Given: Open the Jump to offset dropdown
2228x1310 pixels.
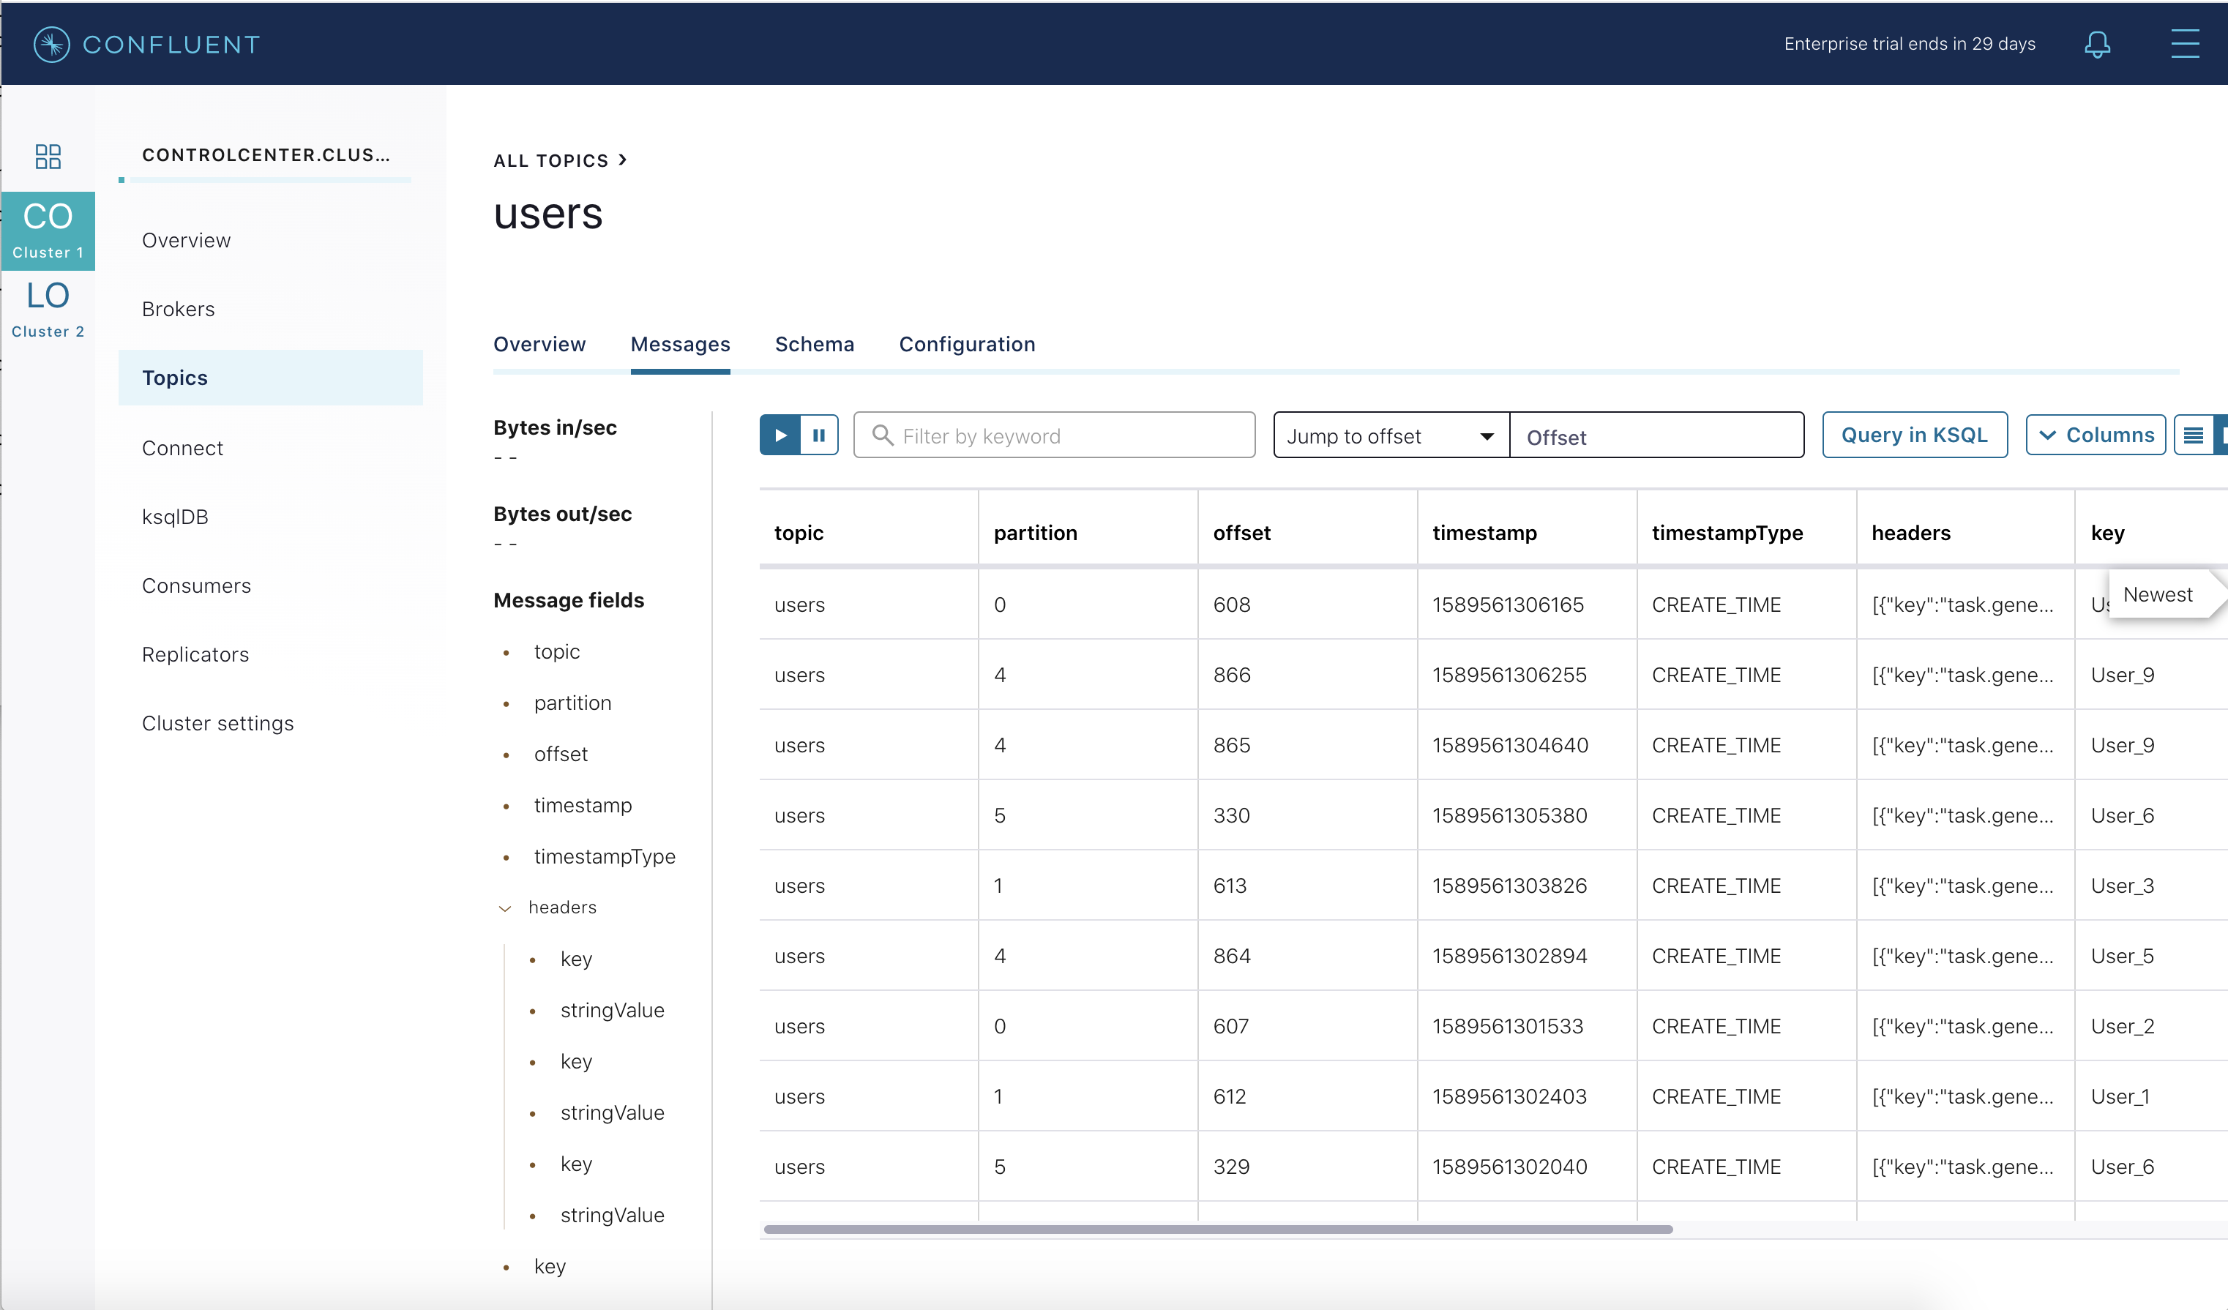Looking at the screenshot, I should click(x=1391, y=435).
